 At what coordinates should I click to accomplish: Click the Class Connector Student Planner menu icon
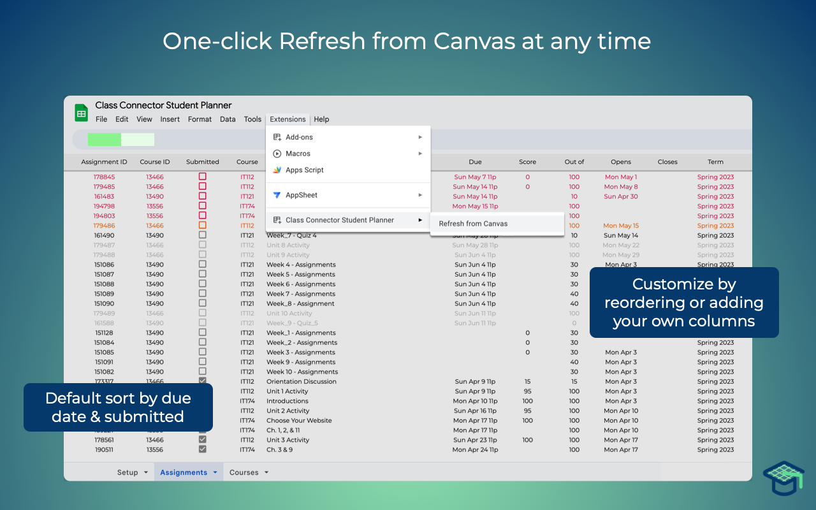(x=277, y=220)
